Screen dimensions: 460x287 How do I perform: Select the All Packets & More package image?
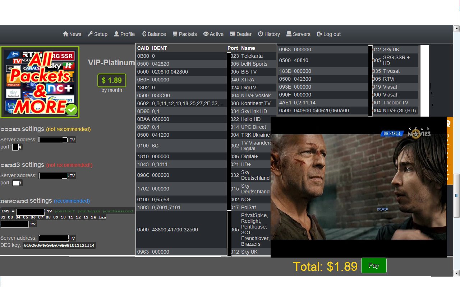coord(40,82)
